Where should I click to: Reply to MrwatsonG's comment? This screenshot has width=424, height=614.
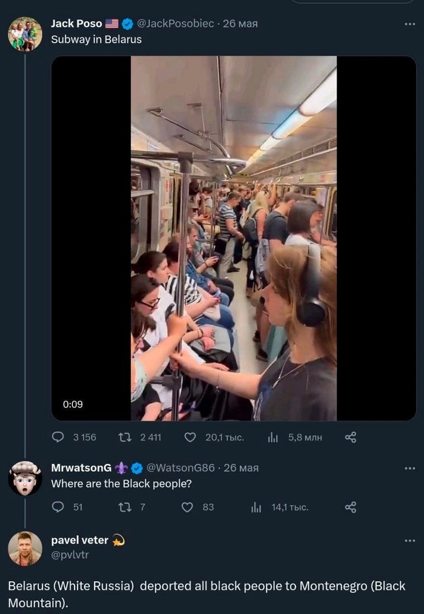coord(59,507)
